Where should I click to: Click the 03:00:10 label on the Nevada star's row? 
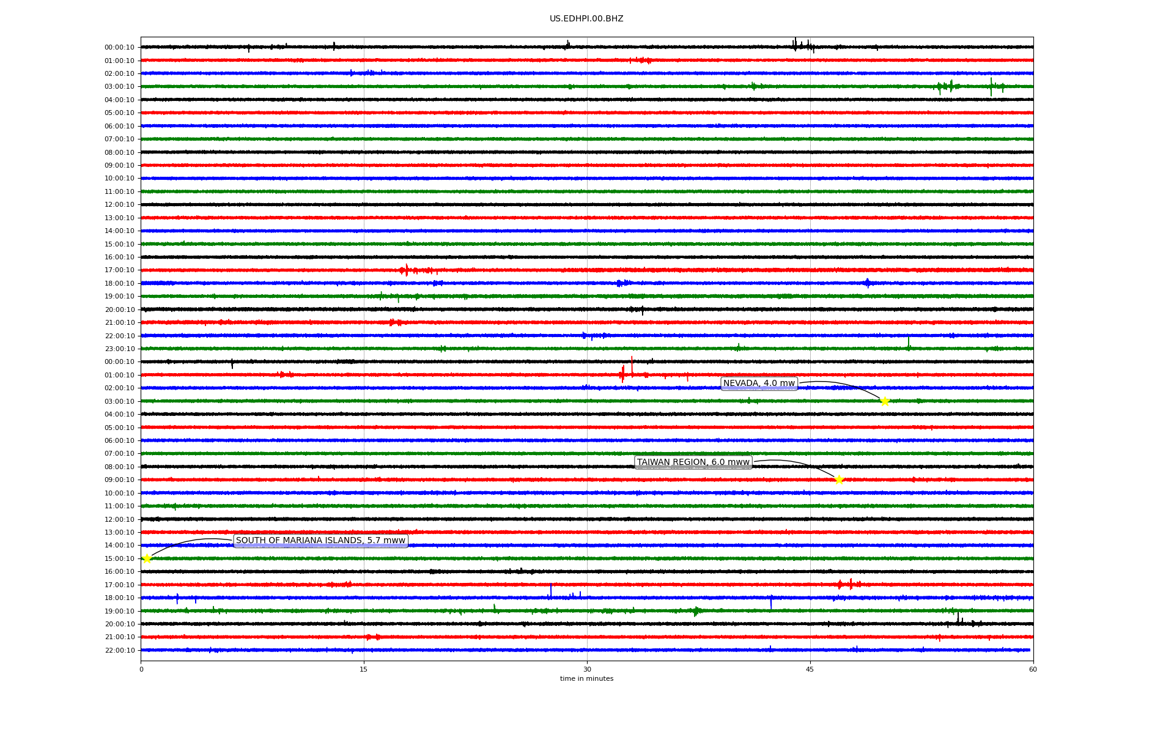[120, 401]
